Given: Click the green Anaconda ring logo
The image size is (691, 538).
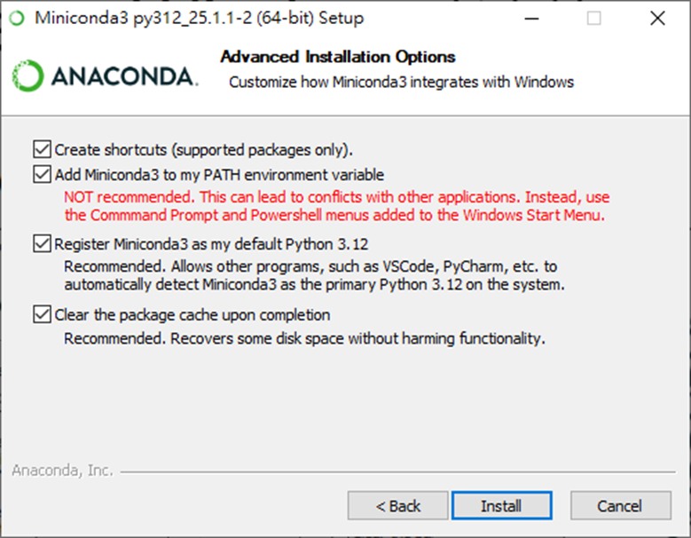Looking at the screenshot, I should pos(27,76).
